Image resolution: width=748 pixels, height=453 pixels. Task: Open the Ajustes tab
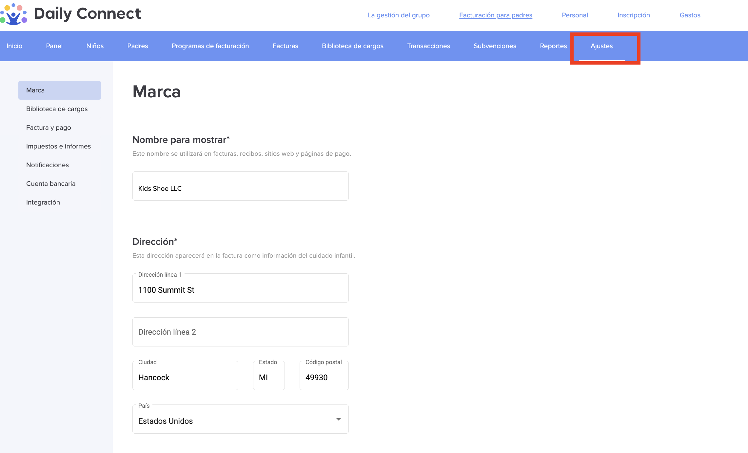(601, 46)
